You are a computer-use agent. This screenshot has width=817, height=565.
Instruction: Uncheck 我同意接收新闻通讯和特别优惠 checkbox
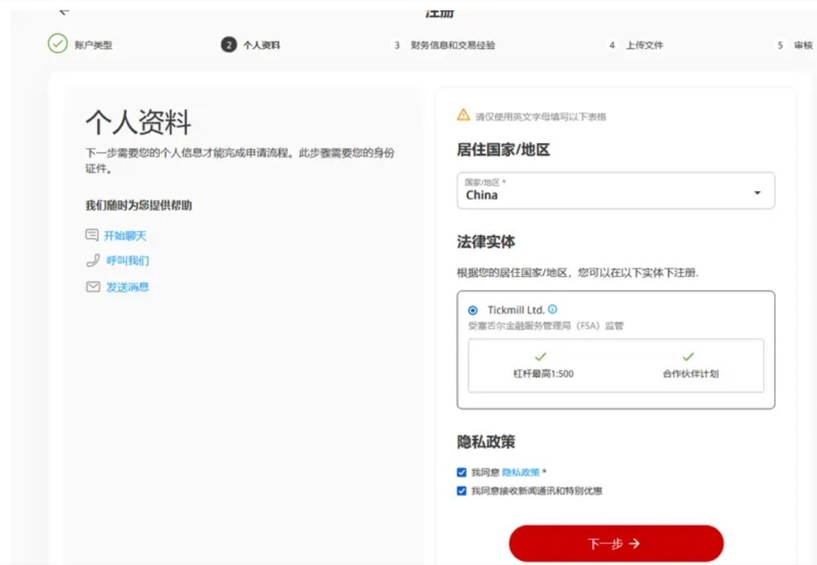tap(461, 491)
